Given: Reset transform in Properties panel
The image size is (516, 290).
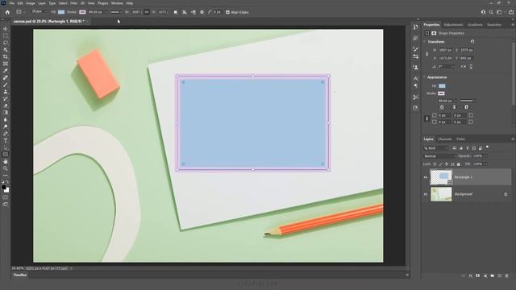Looking at the screenshot, I should point(472,42).
